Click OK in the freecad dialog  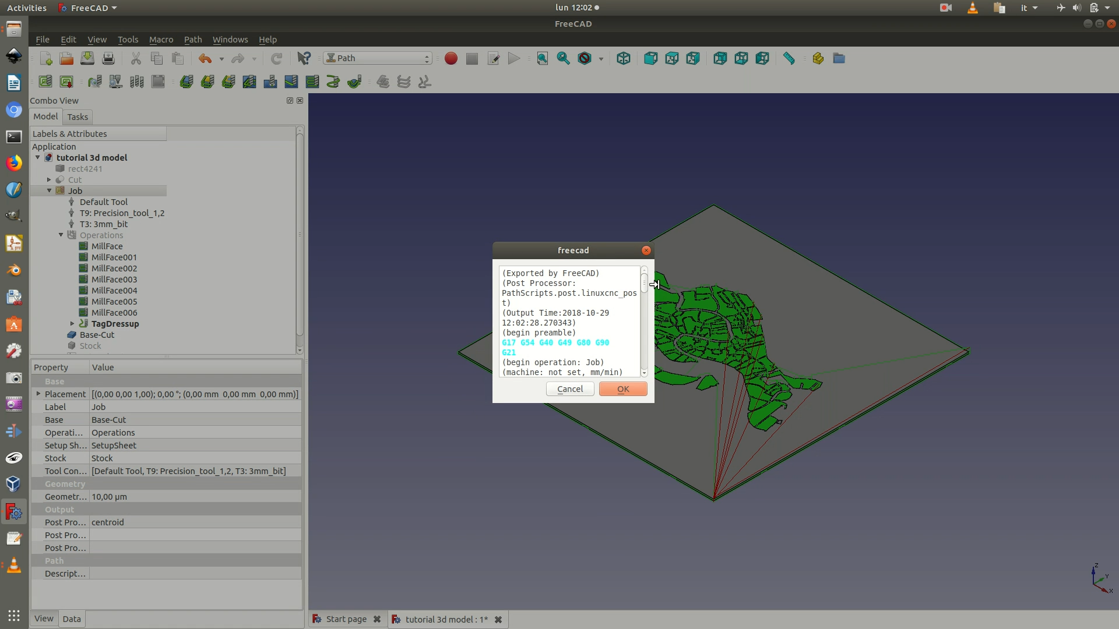point(623,389)
